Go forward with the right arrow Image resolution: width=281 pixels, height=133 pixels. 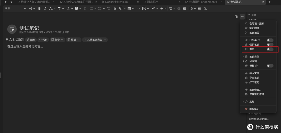tap(11, 2)
